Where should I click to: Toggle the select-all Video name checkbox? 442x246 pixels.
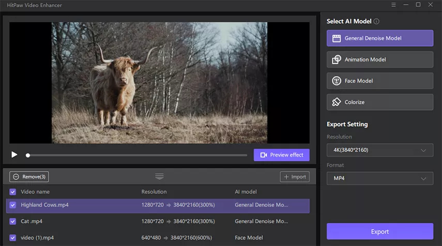(13, 192)
